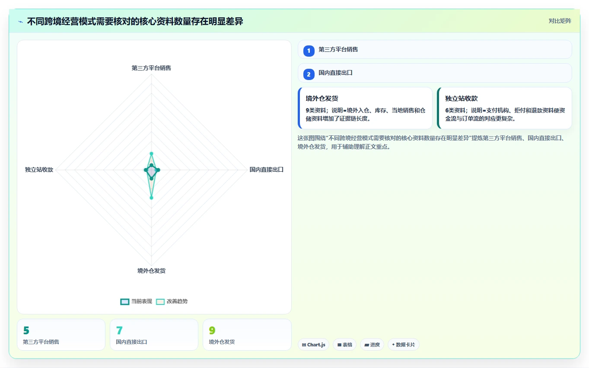Toggle the 改善趋势 legend entry
Screen dimensions: 589x368
pyautogui.click(x=172, y=301)
